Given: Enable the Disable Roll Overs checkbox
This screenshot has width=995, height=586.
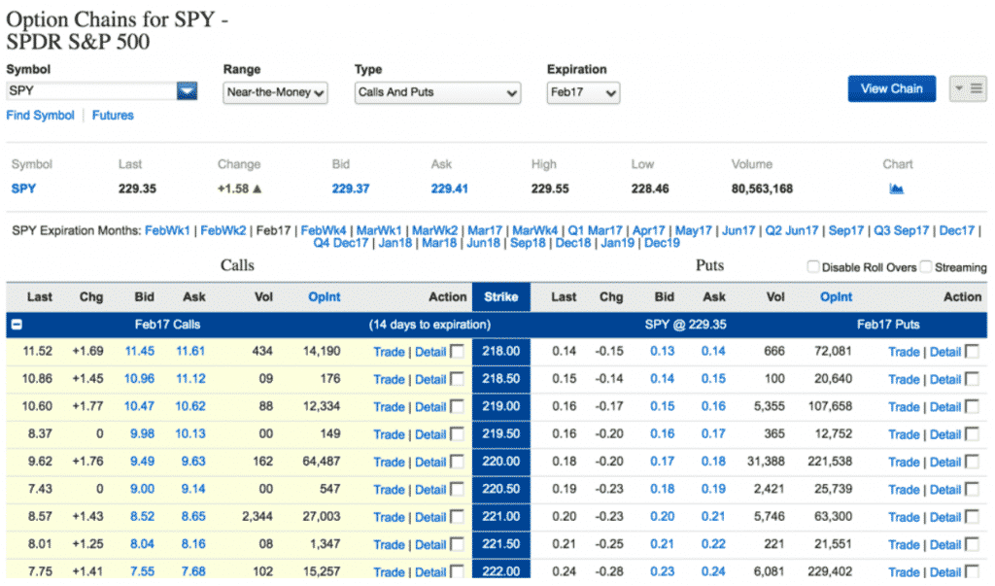Looking at the screenshot, I should (813, 266).
